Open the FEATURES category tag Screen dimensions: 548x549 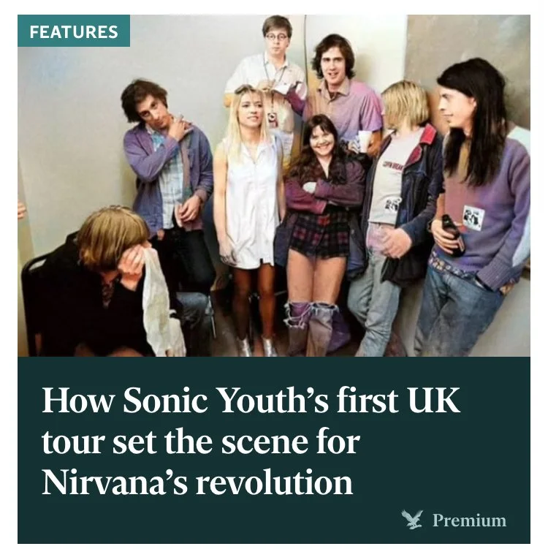[74, 31]
